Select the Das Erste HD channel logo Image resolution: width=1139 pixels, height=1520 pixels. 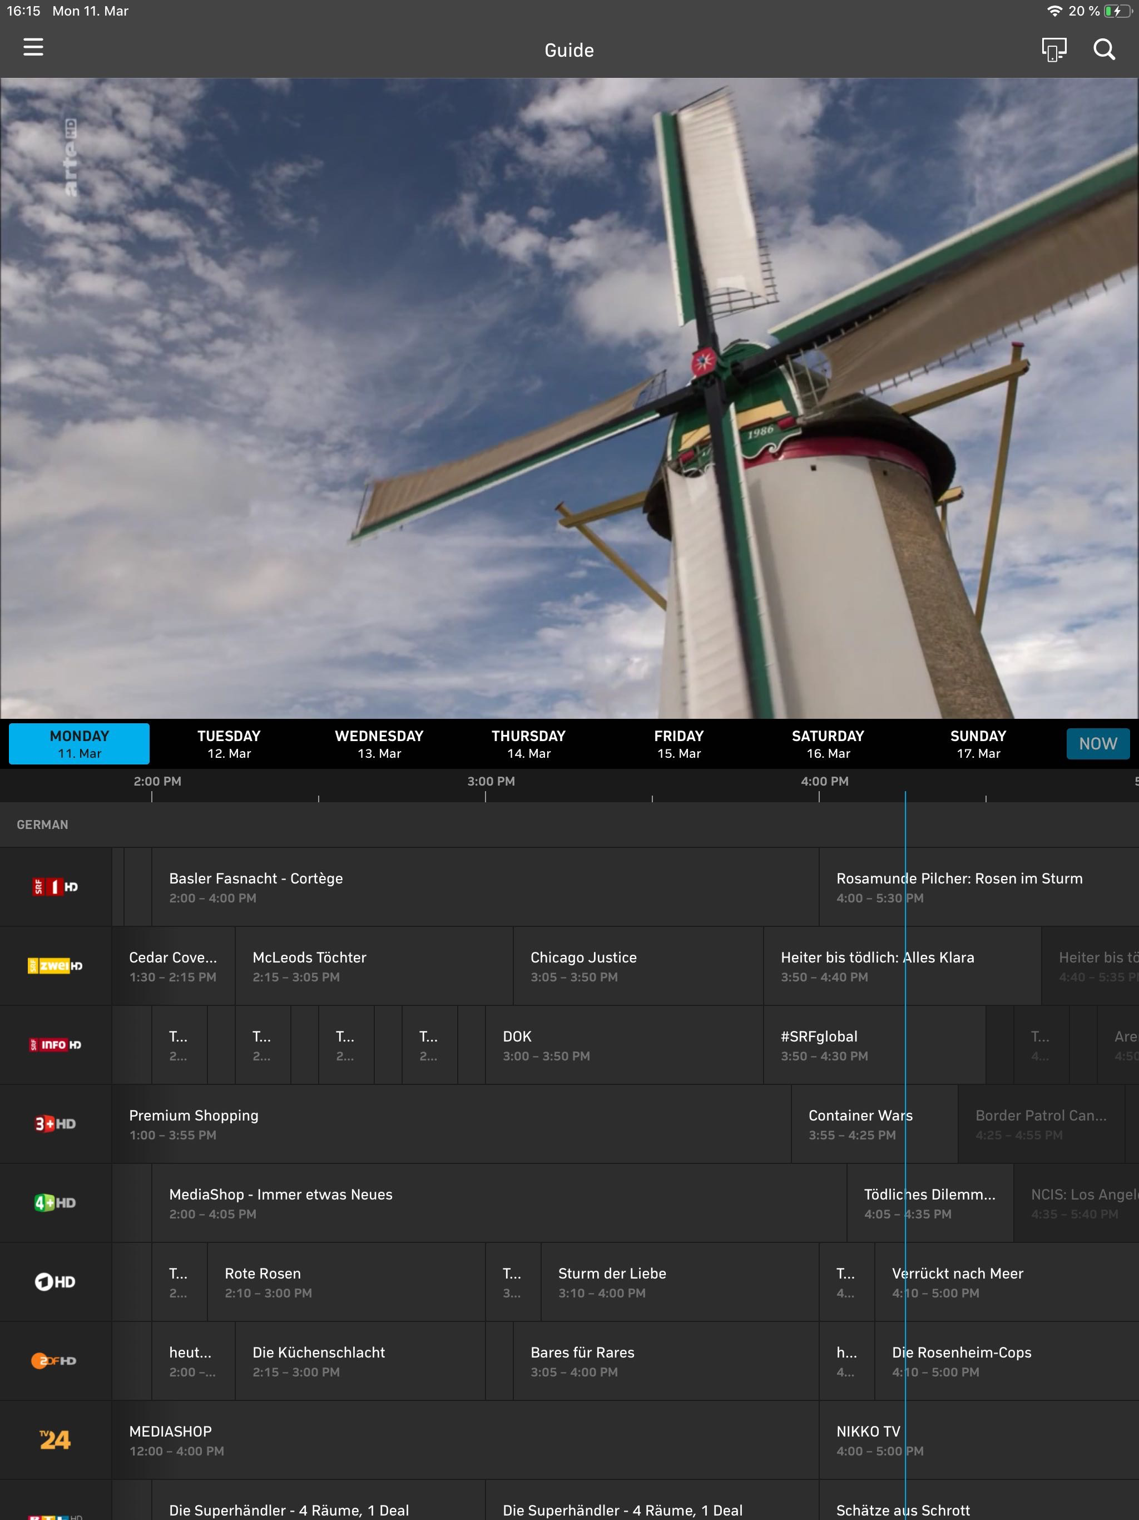tap(56, 1281)
